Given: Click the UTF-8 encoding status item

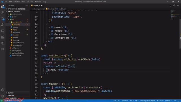Looking at the screenshot, I should coord(132,101).
